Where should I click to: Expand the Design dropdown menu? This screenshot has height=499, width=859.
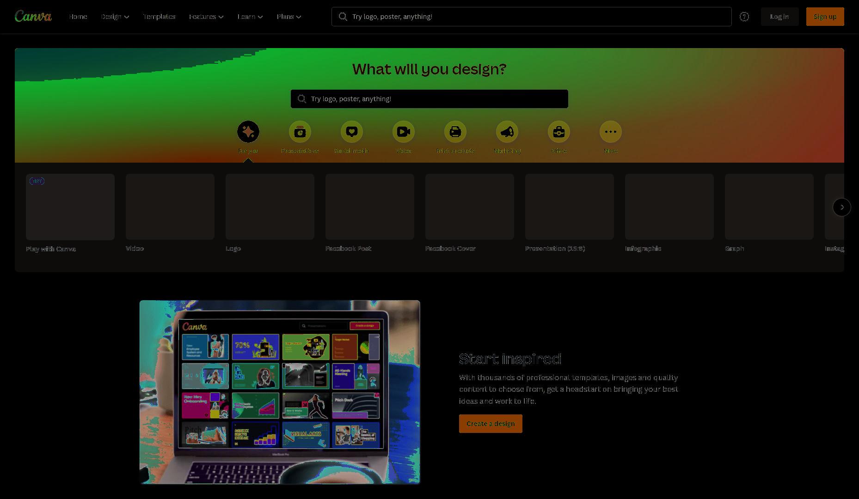115,17
